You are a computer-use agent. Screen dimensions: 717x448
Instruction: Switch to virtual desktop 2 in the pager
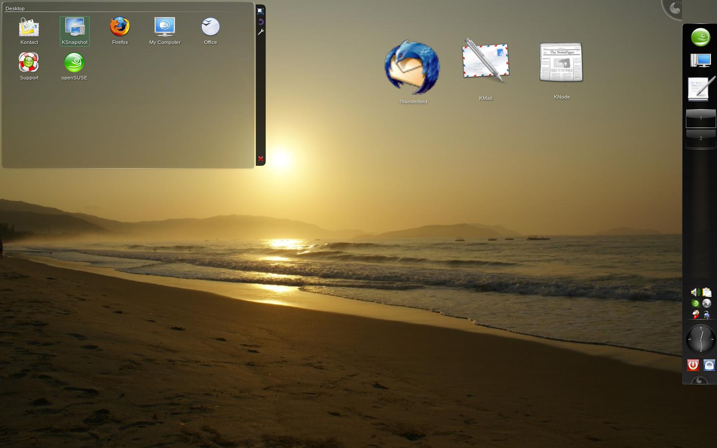point(701,138)
